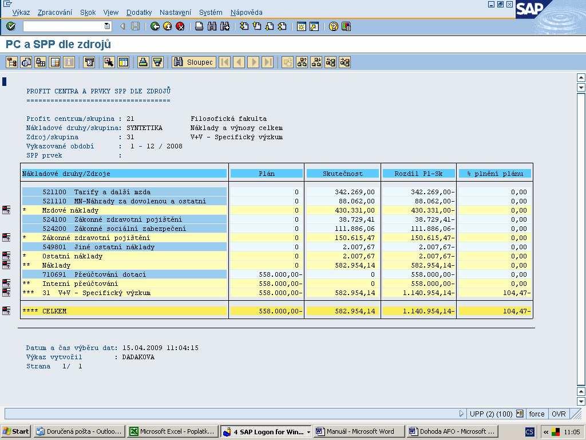Screen dimensions: 586x440
Task: Collapse the Ostatní náklady subtotal row
Action: click(6, 256)
